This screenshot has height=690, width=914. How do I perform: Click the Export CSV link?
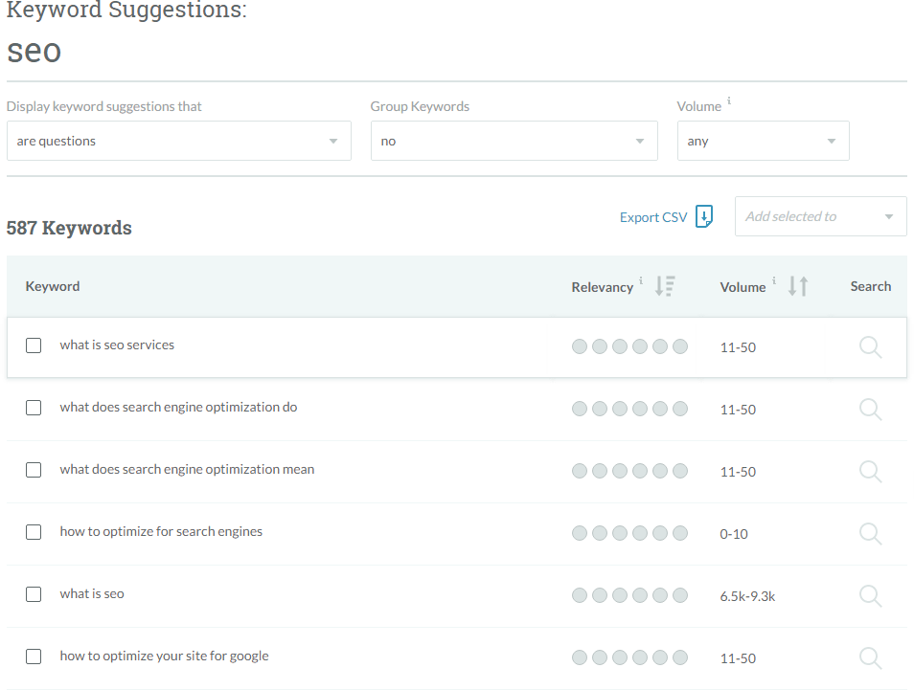pos(652,217)
